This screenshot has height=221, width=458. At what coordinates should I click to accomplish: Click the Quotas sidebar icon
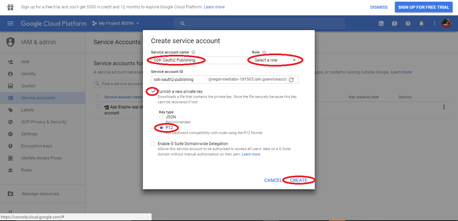click(10, 86)
